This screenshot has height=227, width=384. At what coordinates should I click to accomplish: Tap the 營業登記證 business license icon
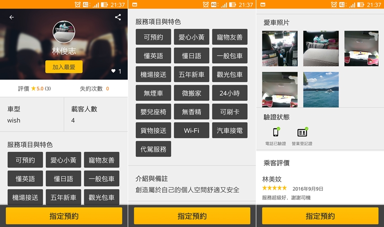[302, 132]
